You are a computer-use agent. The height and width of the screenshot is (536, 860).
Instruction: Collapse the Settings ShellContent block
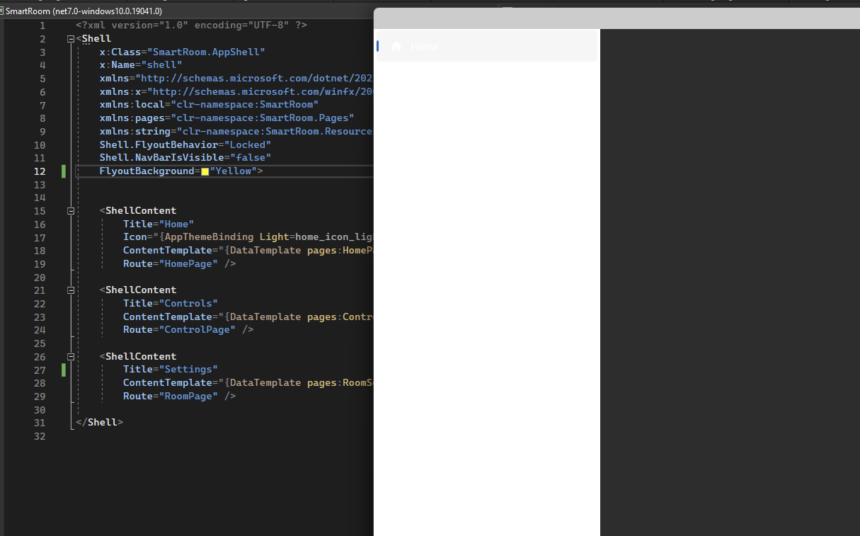pyautogui.click(x=69, y=356)
